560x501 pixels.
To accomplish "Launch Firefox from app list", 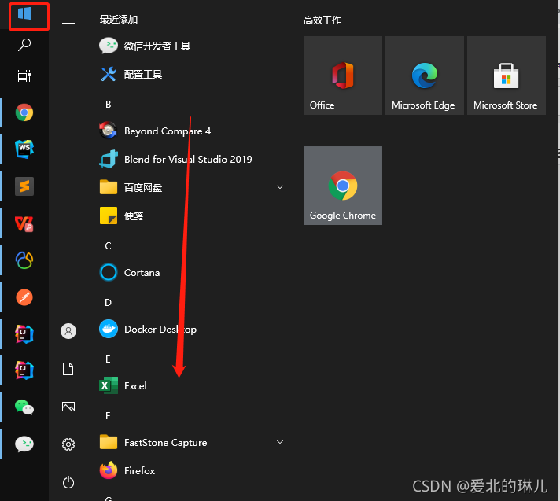I will click(127, 470).
